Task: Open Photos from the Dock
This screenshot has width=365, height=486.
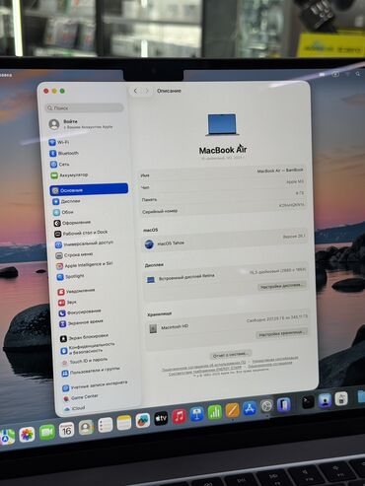Action: (x=27, y=435)
